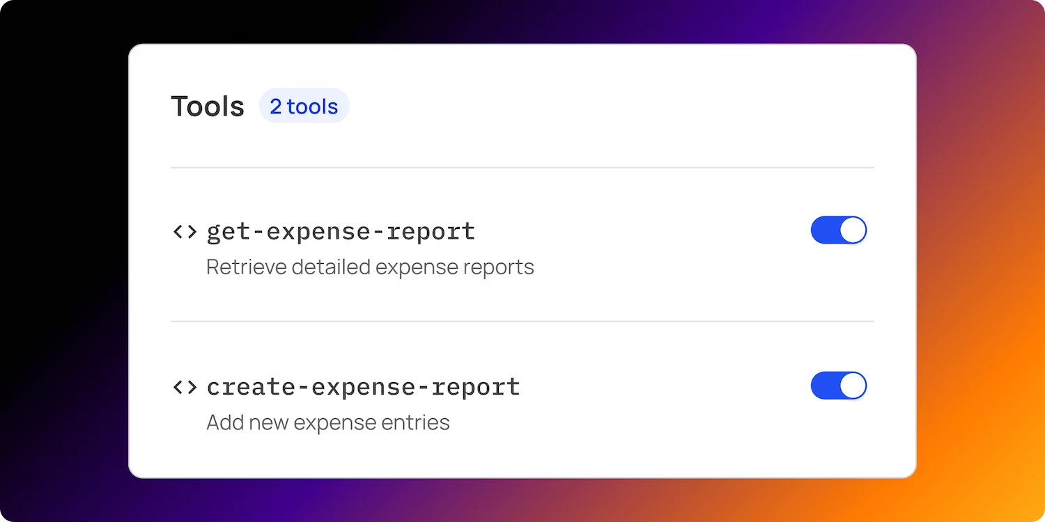This screenshot has height=522, width=1045.
Task: Click the word "create" in create-expense-report
Action: click(x=251, y=387)
